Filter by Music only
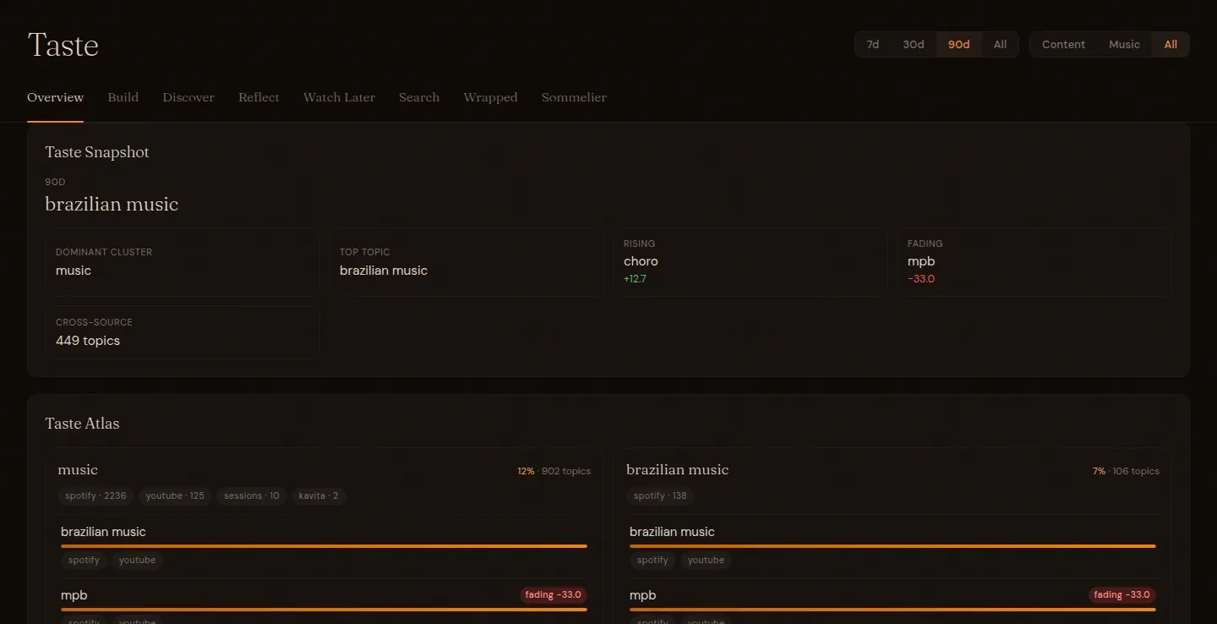This screenshot has height=624, width=1217. point(1124,44)
